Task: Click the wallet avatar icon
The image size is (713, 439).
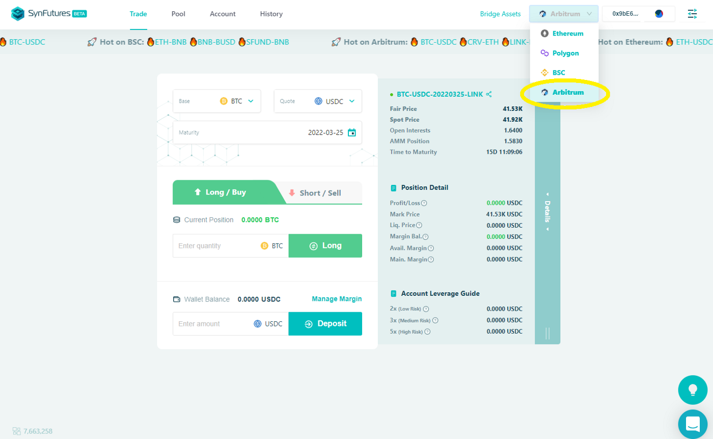Action: [659, 14]
